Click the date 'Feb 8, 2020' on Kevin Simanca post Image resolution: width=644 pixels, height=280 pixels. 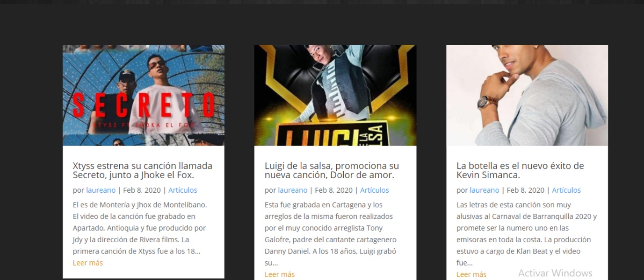(525, 190)
